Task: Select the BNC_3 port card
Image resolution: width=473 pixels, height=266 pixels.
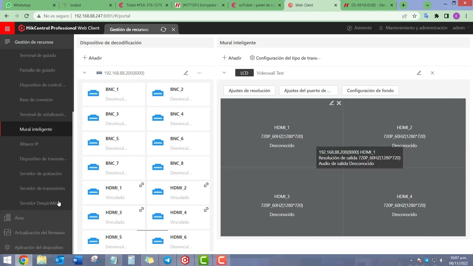Action: 114,119
